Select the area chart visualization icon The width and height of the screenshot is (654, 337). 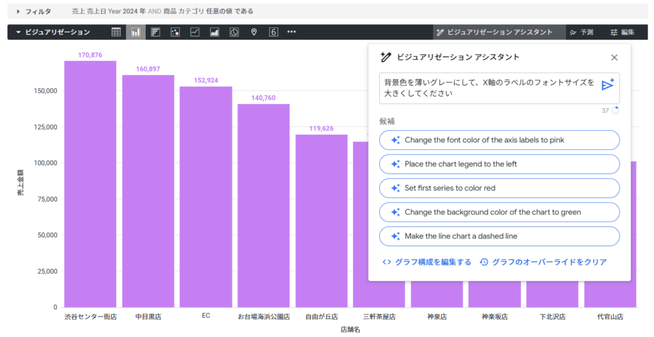(x=215, y=32)
